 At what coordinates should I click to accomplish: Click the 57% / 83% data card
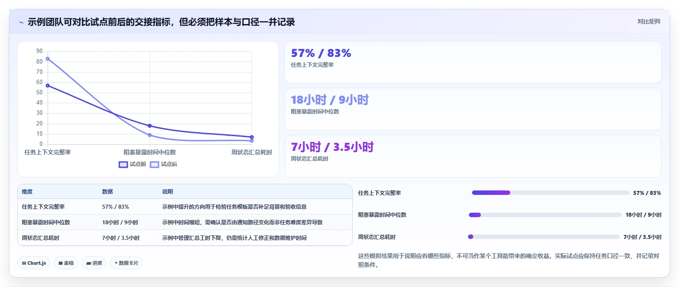click(x=473, y=62)
